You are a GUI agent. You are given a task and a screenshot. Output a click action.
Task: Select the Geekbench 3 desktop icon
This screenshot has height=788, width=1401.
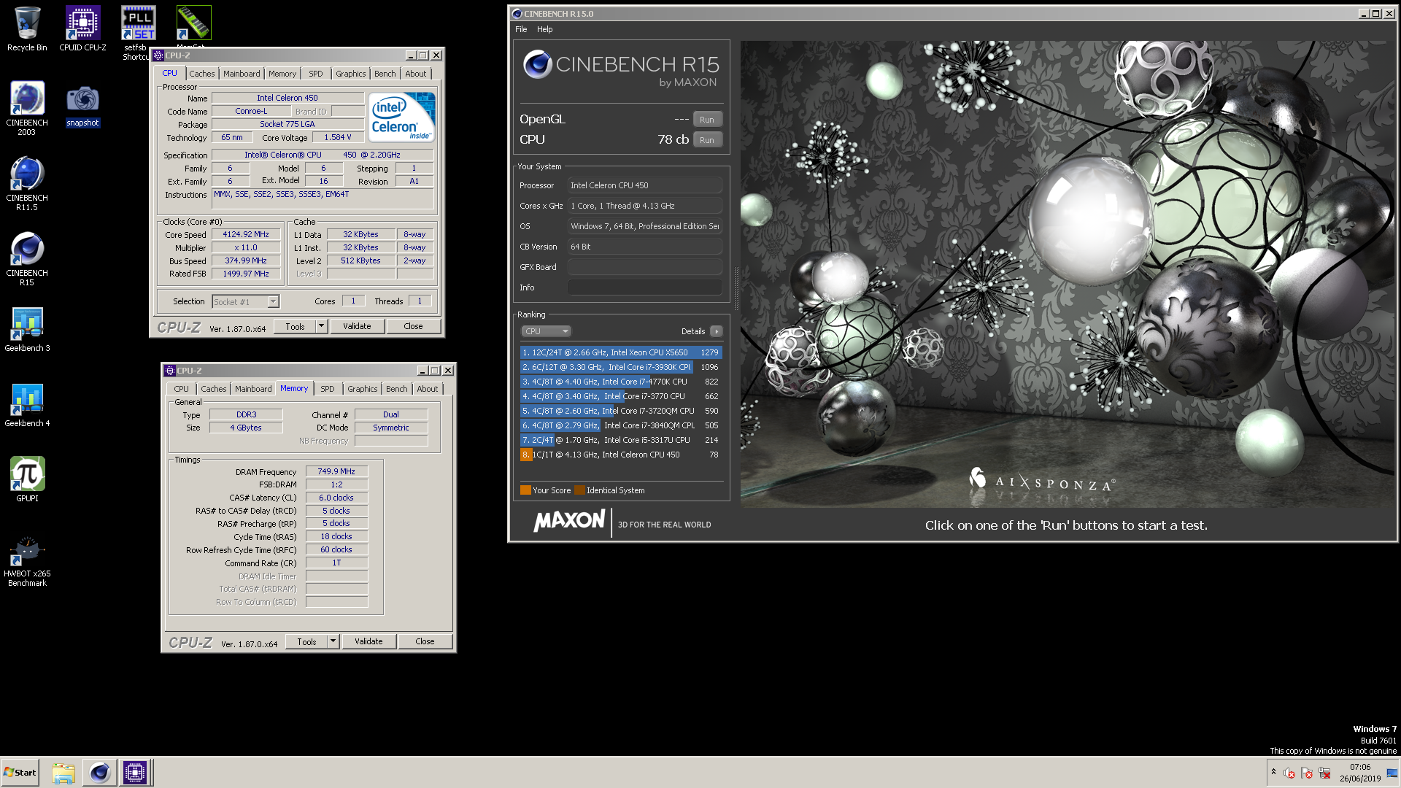[x=27, y=330]
